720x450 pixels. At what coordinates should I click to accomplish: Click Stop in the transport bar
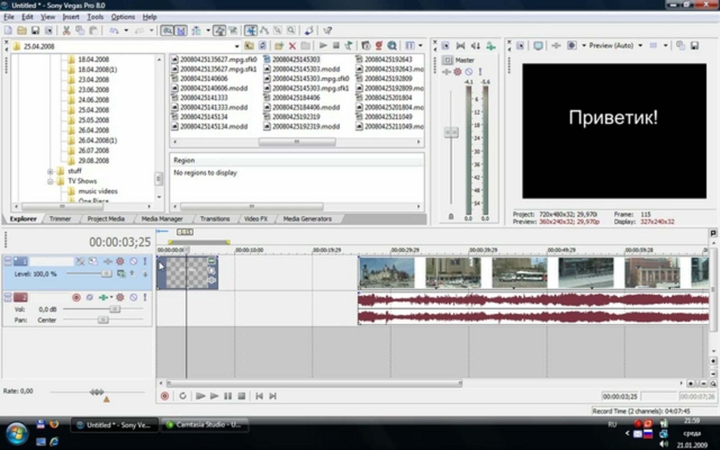pyautogui.click(x=241, y=396)
